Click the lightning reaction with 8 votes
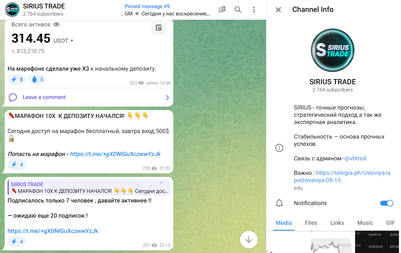Viewport: 401px width, 253px height. 17,80
